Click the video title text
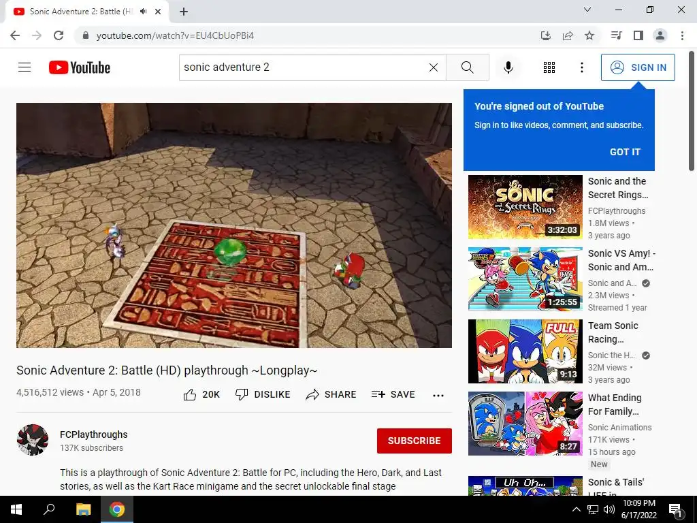The image size is (697, 523). point(167,370)
